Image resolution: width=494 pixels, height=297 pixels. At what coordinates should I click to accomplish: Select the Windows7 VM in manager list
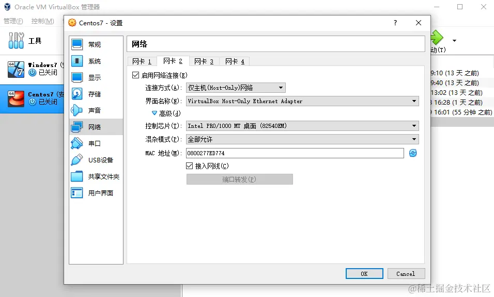[32, 69]
